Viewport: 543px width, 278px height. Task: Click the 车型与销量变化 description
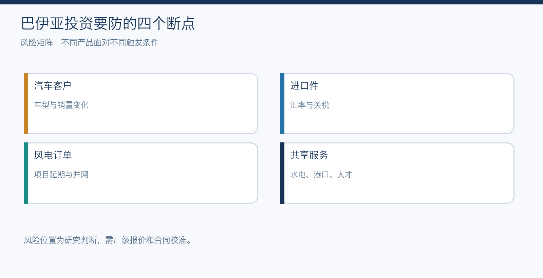[x=61, y=105]
